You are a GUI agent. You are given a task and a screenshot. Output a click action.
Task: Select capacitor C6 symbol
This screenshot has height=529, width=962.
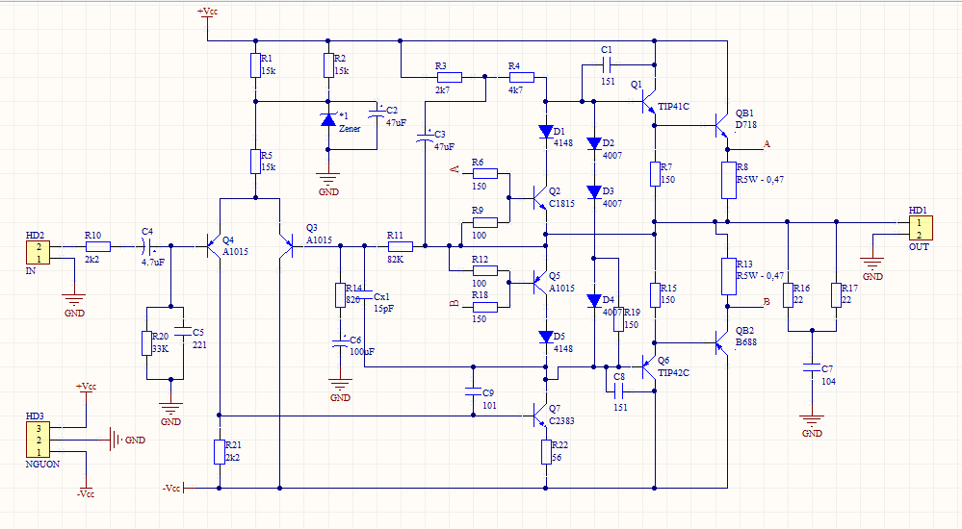coord(340,342)
